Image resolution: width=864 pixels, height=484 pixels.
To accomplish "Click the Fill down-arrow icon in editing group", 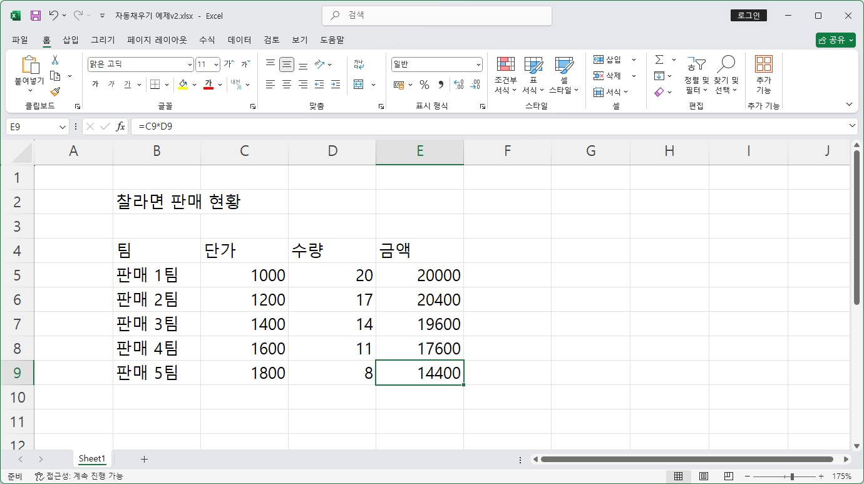I will tap(659, 76).
